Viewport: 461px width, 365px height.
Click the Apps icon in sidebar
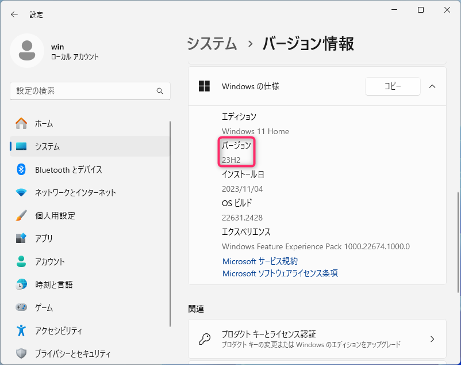tap(21, 238)
